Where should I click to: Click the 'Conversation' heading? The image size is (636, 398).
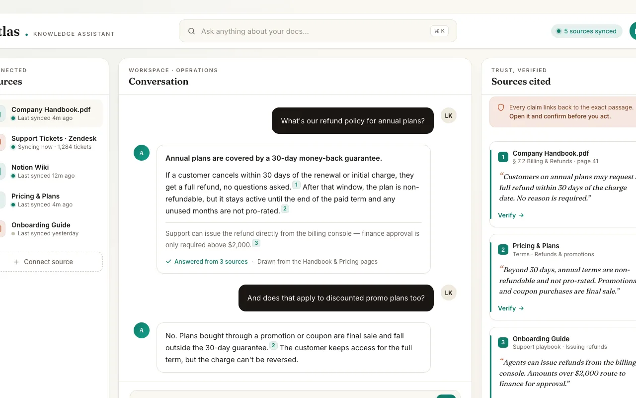tap(159, 82)
